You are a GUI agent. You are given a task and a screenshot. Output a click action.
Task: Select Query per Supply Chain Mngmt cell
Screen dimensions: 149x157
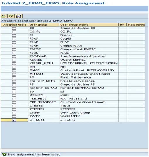pyautogui.click(x=89, y=74)
